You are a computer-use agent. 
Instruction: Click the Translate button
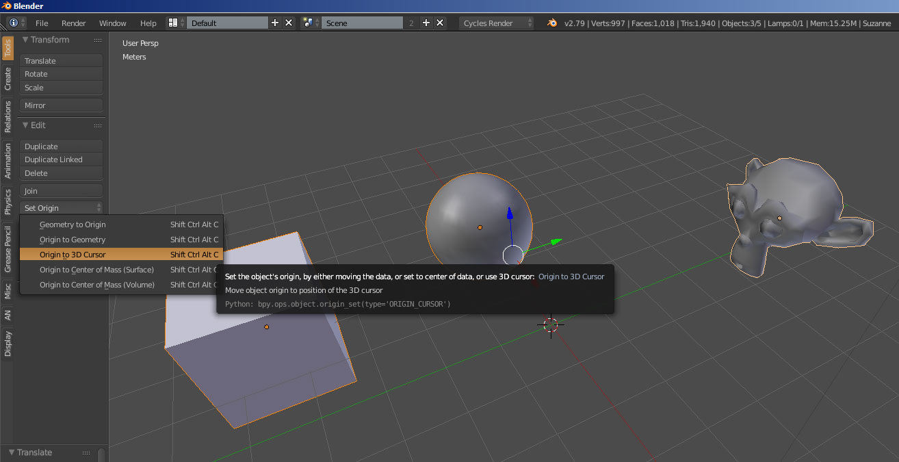(x=62, y=61)
